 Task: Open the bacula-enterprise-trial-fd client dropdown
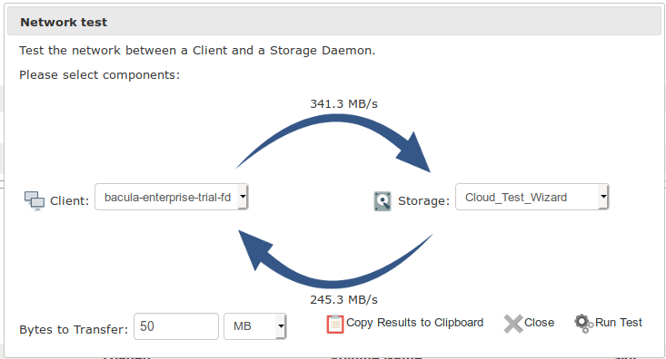point(171,197)
